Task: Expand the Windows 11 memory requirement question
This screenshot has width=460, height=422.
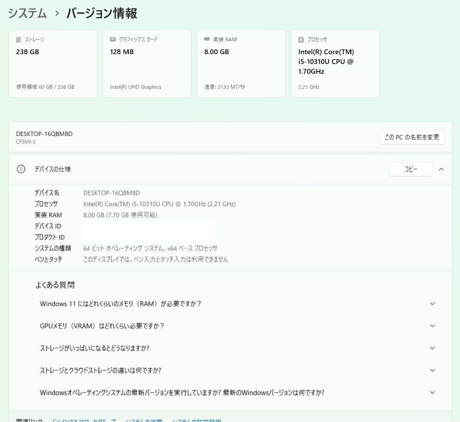Action: pos(432,303)
